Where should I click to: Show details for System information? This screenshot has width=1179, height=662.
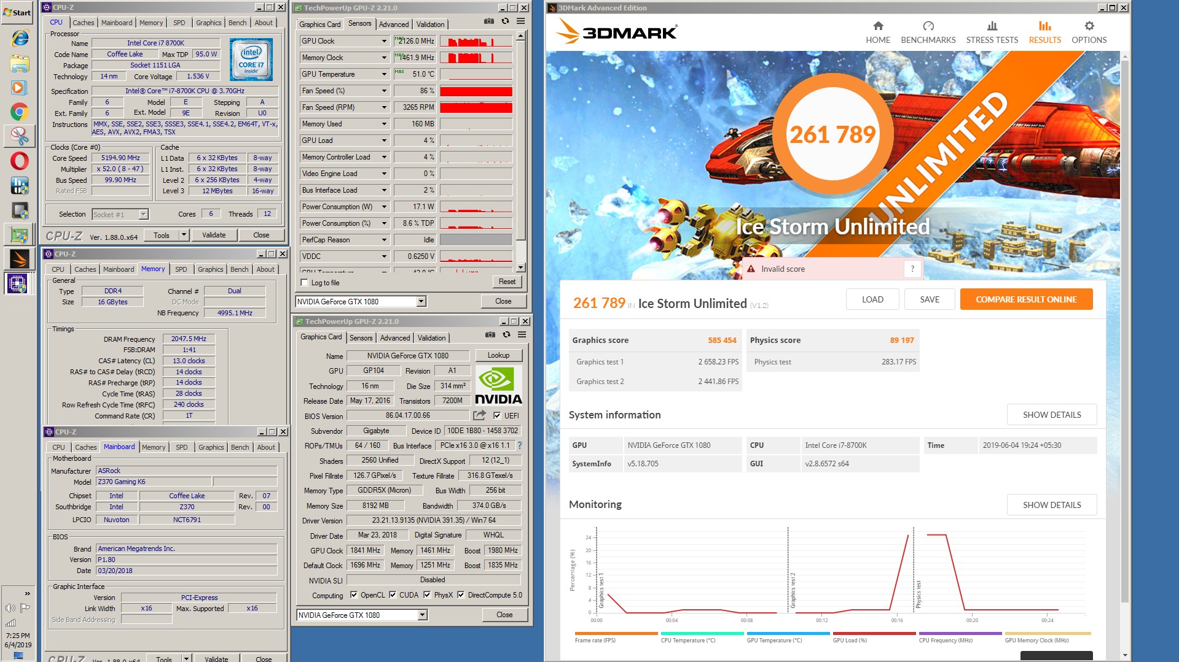[x=1052, y=415]
